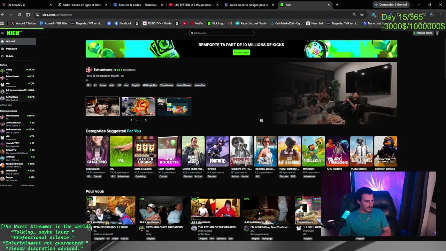
Task: Open the Chat Roulette category
Action: tap(169, 151)
